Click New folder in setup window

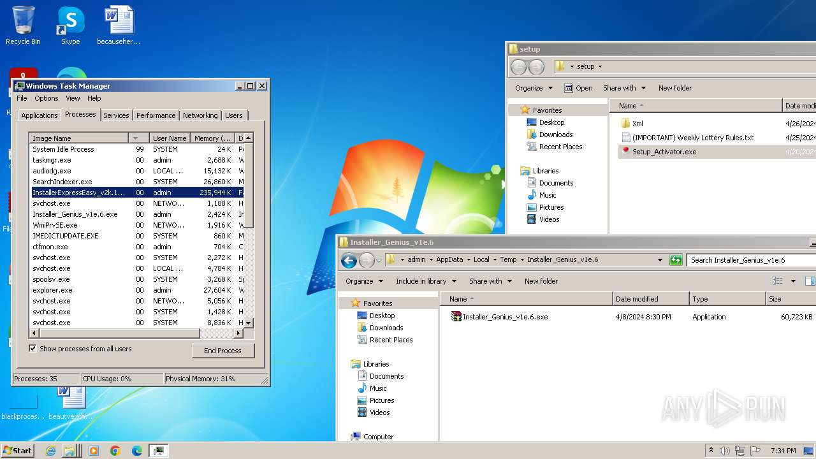coord(675,88)
